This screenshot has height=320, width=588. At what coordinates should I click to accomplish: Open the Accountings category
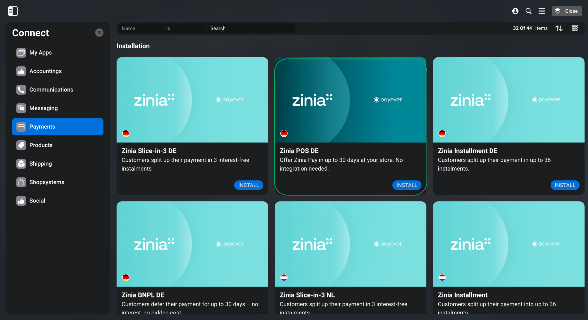58,71
